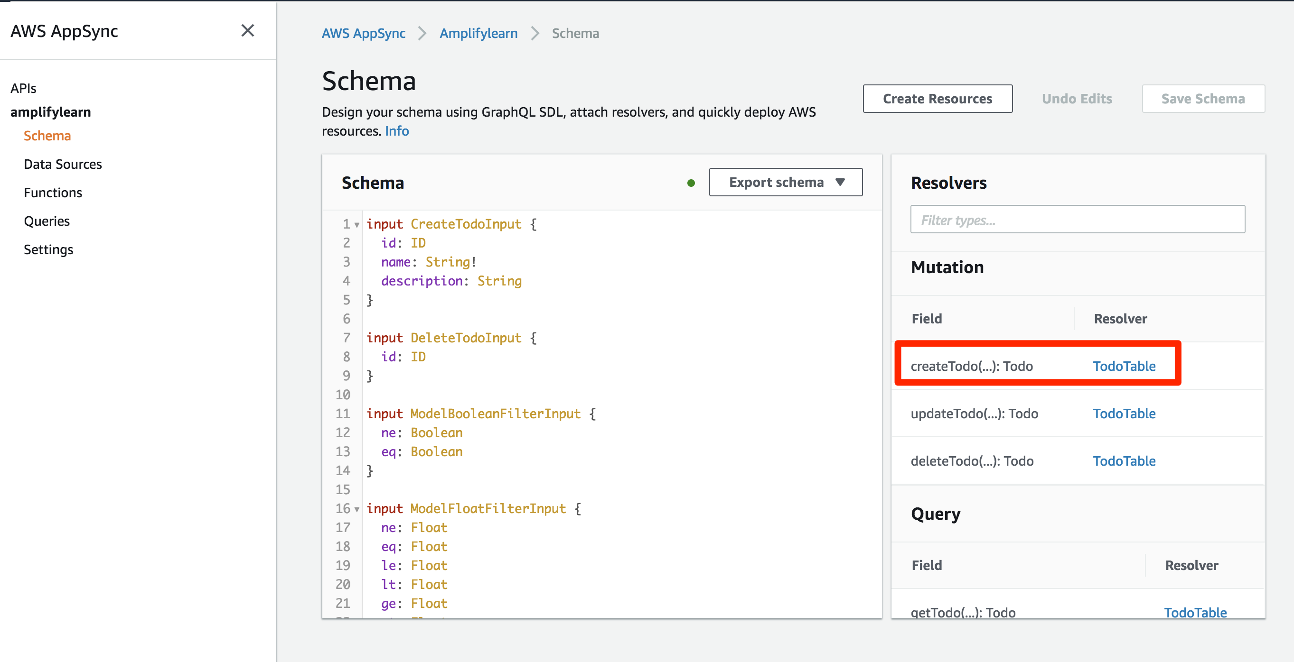The image size is (1294, 662).
Task: Place cursor on 'le: Float' line
Action: pyautogui.click(x=414, y=566)
